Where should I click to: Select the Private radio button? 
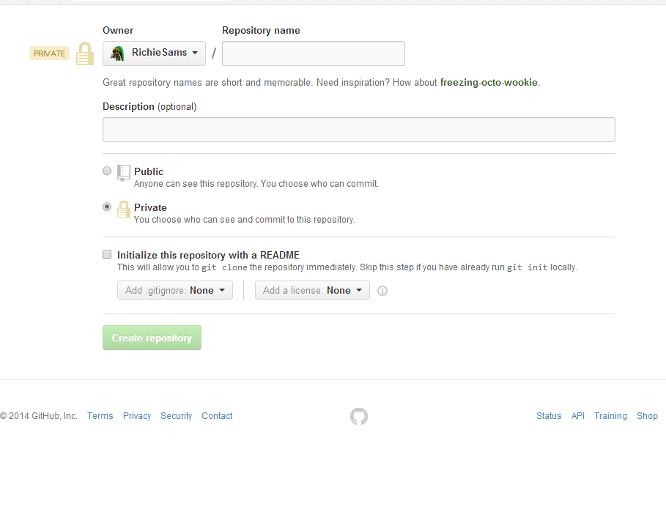(107, 207)
